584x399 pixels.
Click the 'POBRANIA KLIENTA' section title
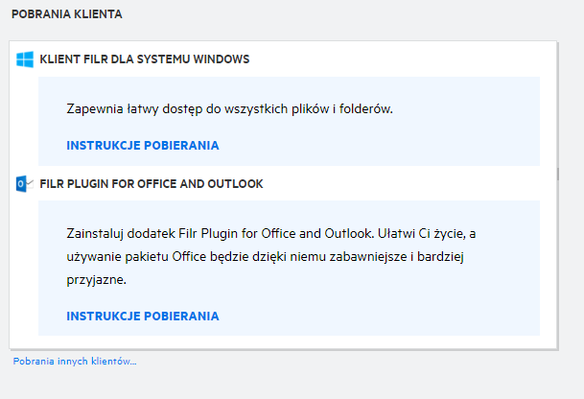[x=67, y=16]
